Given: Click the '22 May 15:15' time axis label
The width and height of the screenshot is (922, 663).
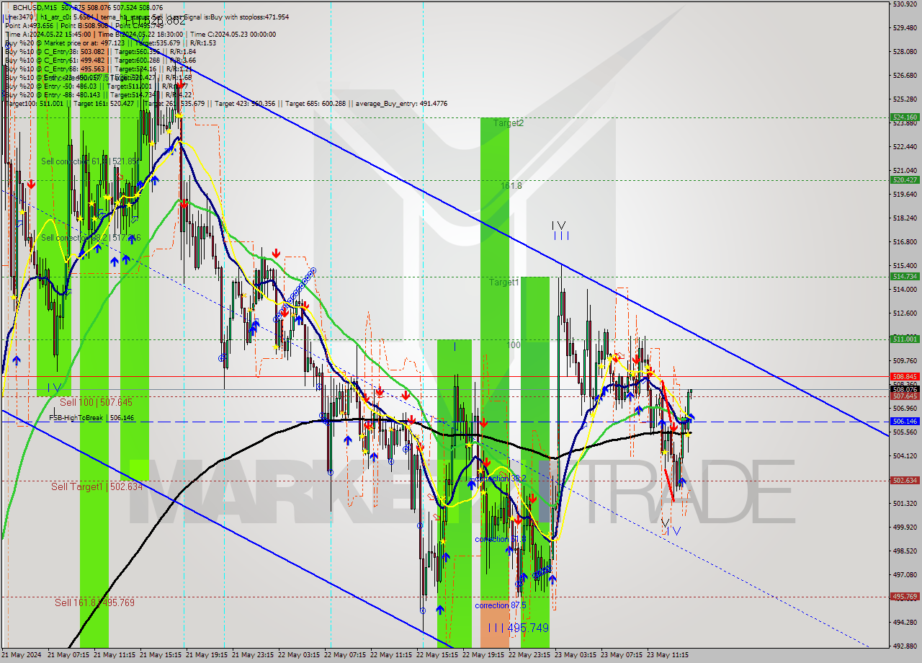Looking at the screenshot, I should pos(437,656).
